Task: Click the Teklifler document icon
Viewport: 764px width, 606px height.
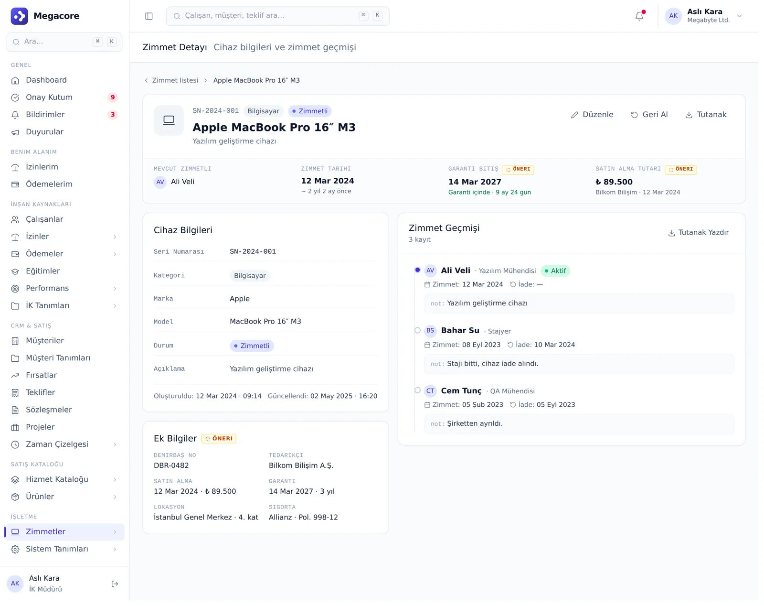Action: (x=15, y=393)
